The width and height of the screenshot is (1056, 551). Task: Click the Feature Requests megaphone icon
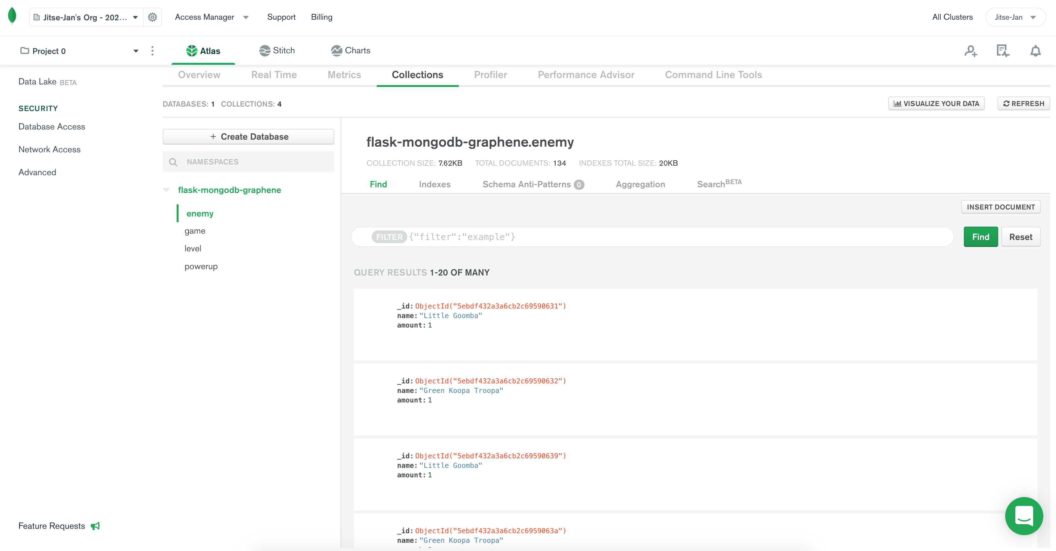(x=96, y=526)
